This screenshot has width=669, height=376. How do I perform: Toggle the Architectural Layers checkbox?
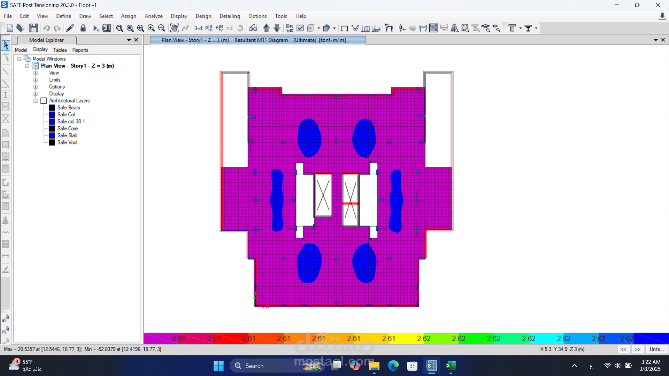pos(44,101)
